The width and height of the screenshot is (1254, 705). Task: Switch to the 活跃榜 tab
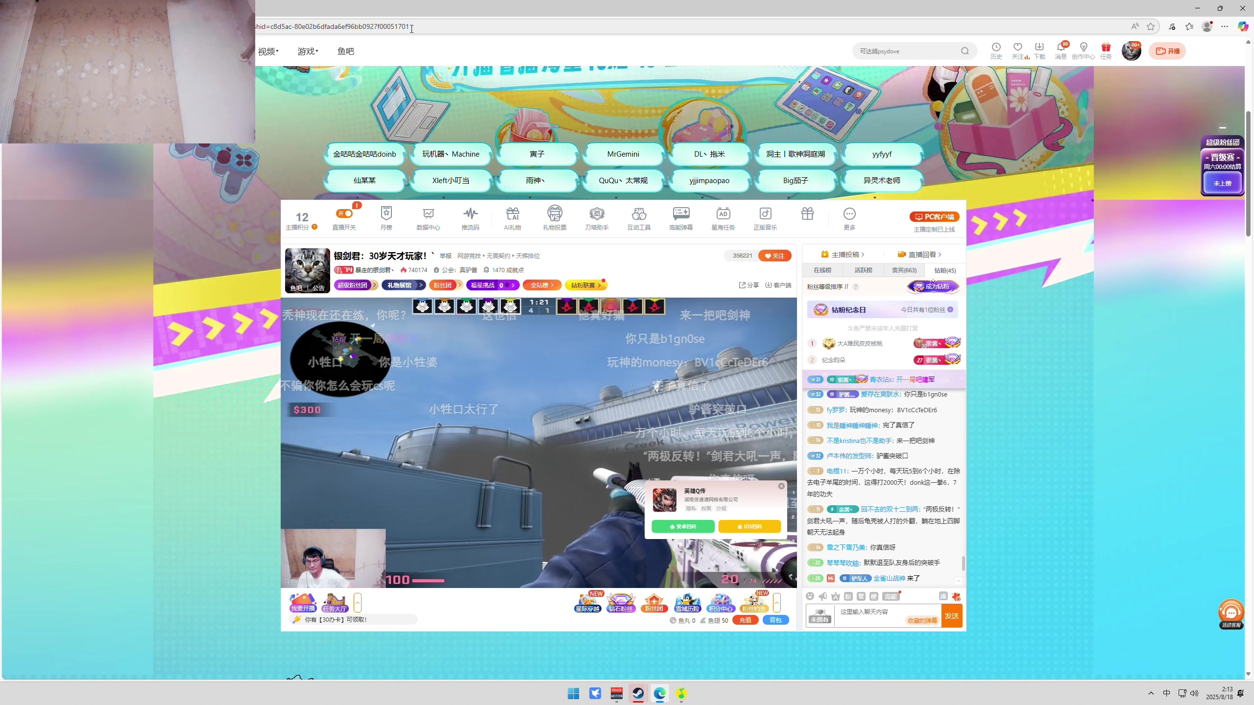863,270
